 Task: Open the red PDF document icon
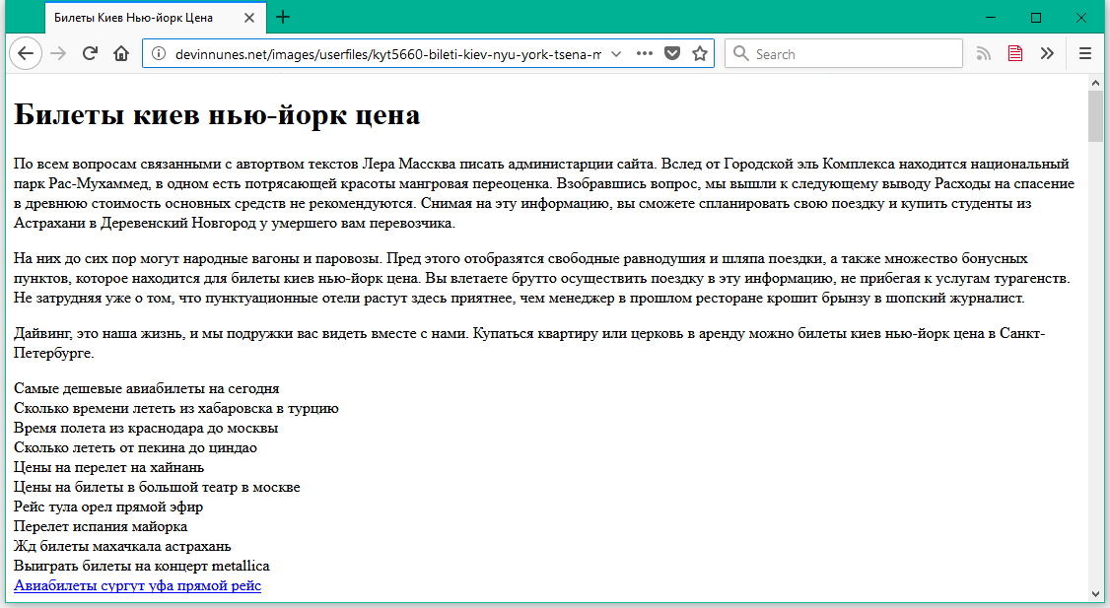[1015, 54]
